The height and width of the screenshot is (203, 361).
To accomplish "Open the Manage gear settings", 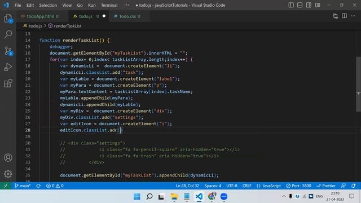I will (x=8, y=174).
